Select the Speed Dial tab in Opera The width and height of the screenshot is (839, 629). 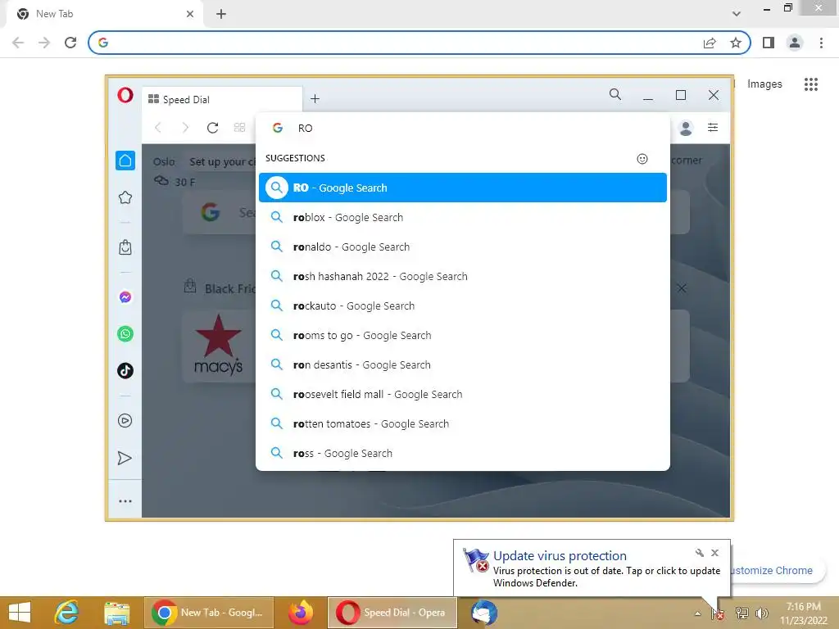point(222,99)
